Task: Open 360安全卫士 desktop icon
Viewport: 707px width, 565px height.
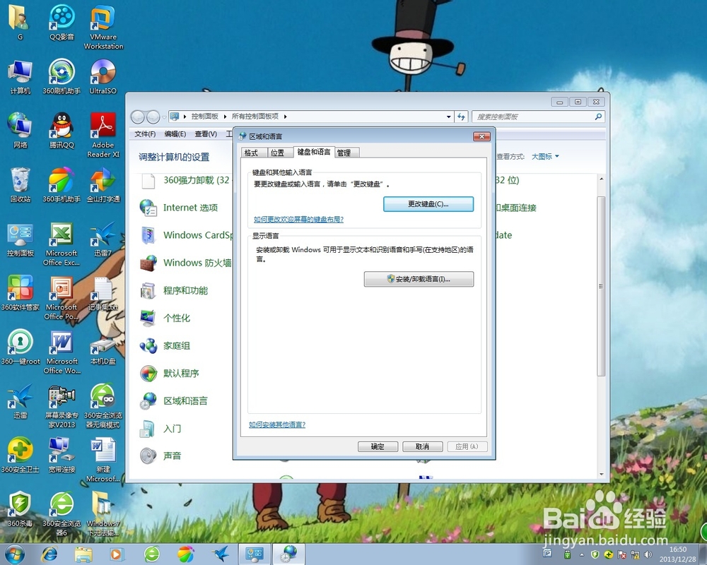Action: 21,455
